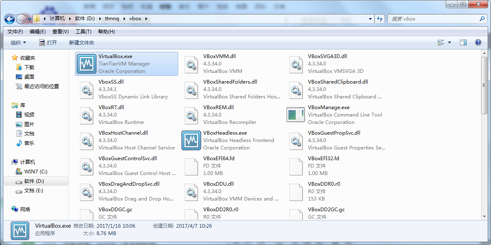491x245 pixels.
Task: Click the back navigation arrow
Action: (10, 19)
